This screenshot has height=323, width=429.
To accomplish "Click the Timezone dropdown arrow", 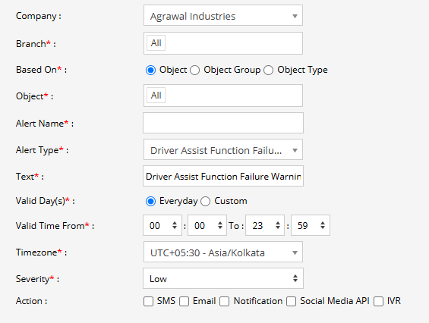I will point(295,252).
